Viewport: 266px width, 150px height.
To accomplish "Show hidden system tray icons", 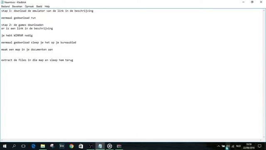I will (x=219, y=146).
